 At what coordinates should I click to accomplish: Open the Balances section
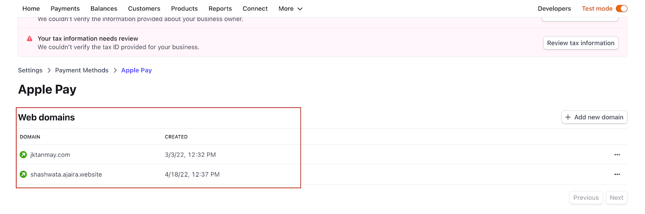[x=104, y=8]
